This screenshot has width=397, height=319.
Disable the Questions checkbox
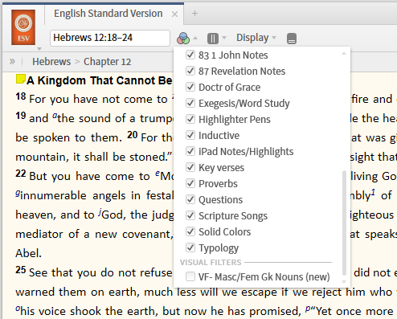[190, 199]
